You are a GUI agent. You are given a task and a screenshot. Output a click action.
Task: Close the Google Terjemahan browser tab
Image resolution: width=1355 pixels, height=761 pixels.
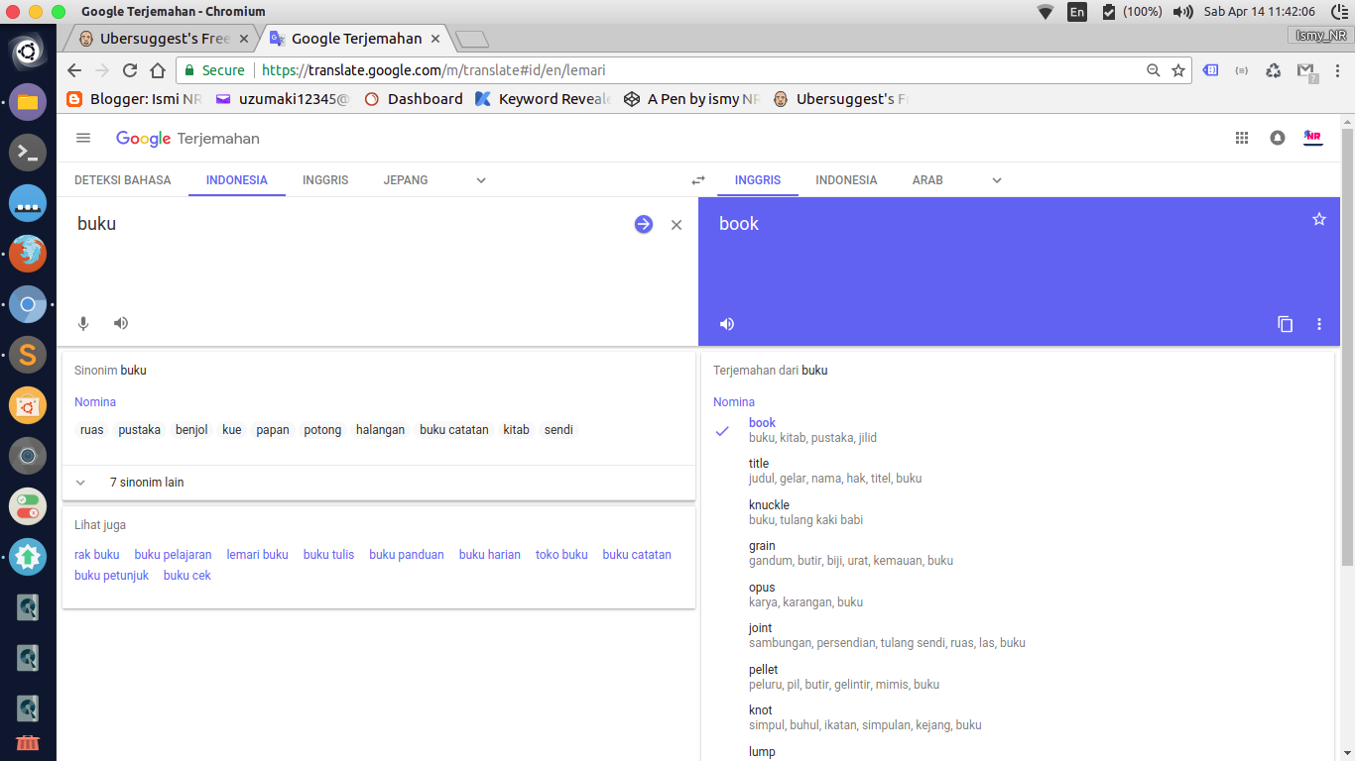(434, 39)
